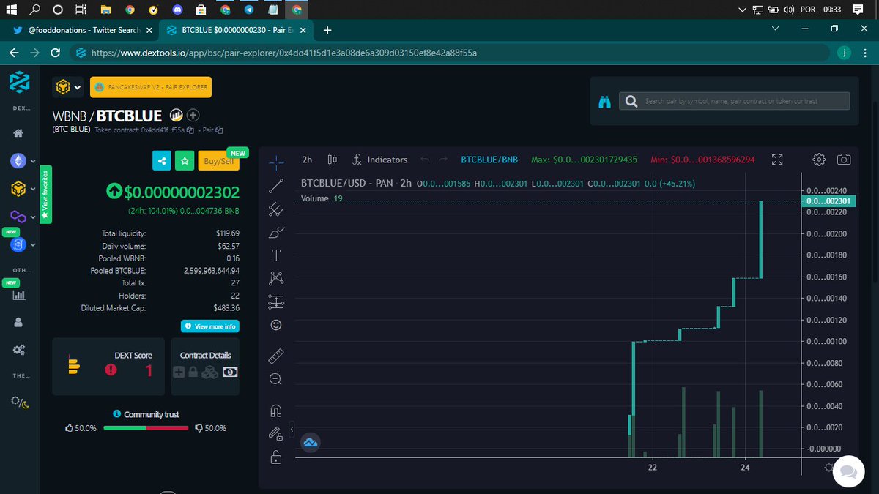Open Discord from the Windows taskbar
The height and width of the screenshot is (494, 879).
177,10
